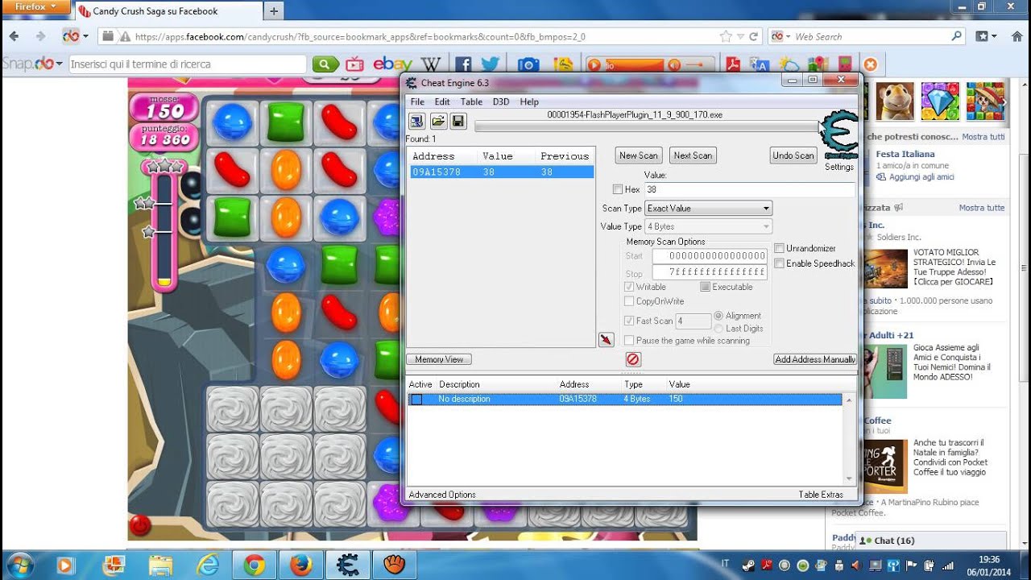Bookmark page with the star icon
This screenshot has width=1031, height=580.
point(726,36)
